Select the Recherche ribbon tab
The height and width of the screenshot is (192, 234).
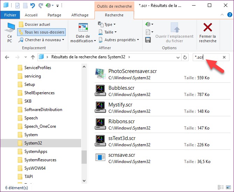(x=114, y=15)
